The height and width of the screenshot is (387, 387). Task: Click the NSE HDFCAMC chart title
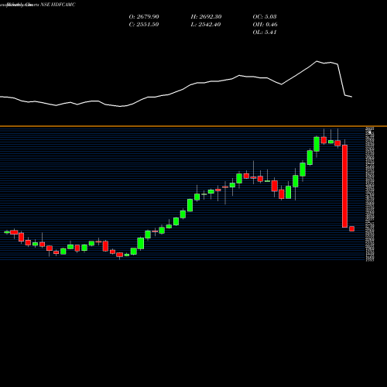point(58,5)
